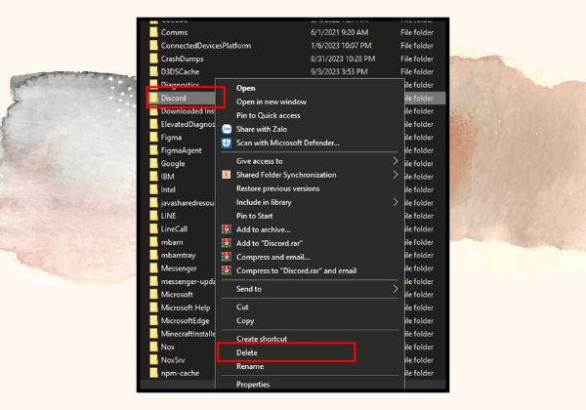
Task: Click WinRAR icon beside Add to "Discord.rar"
Action: 227,243
